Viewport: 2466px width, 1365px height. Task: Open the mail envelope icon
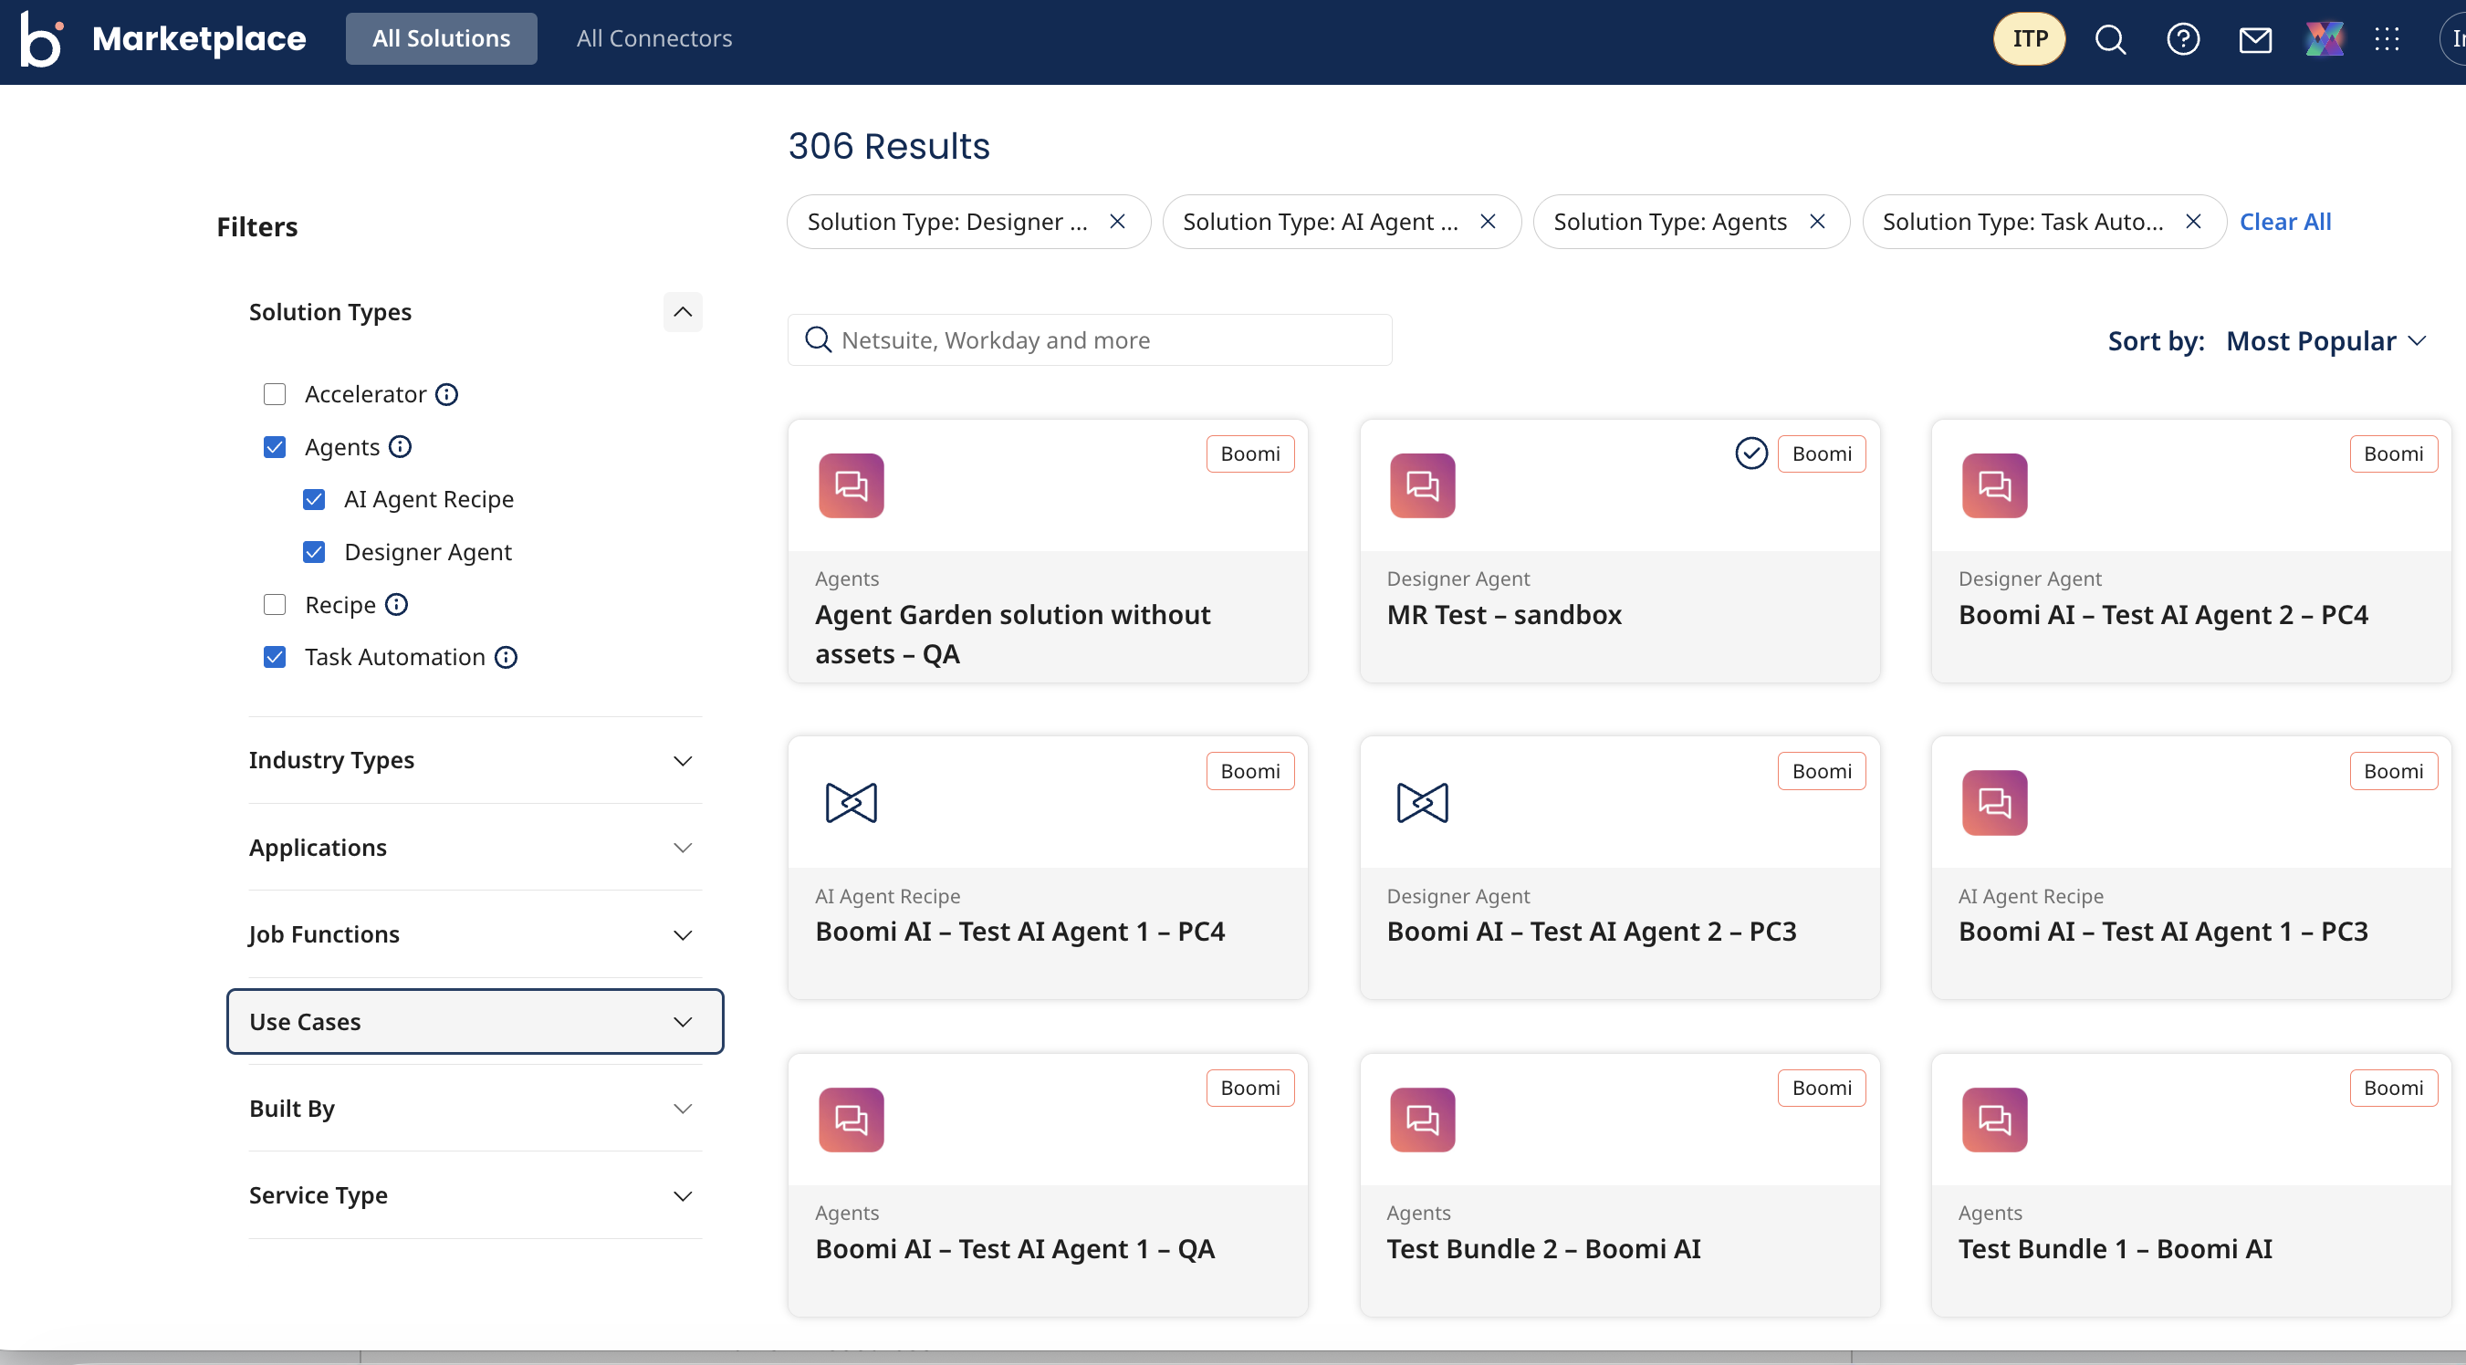pyautogui.click(x=2254, y=39)
